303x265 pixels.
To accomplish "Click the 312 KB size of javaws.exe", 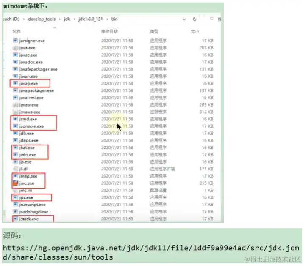I will [x=206, y=112].
